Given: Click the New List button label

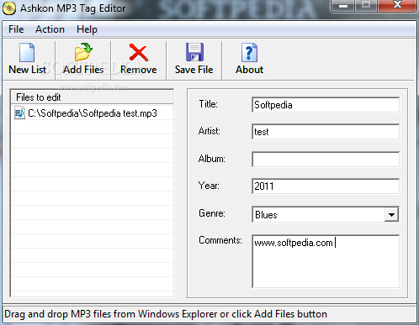Looking at the screenshot, I should [27, 70].
